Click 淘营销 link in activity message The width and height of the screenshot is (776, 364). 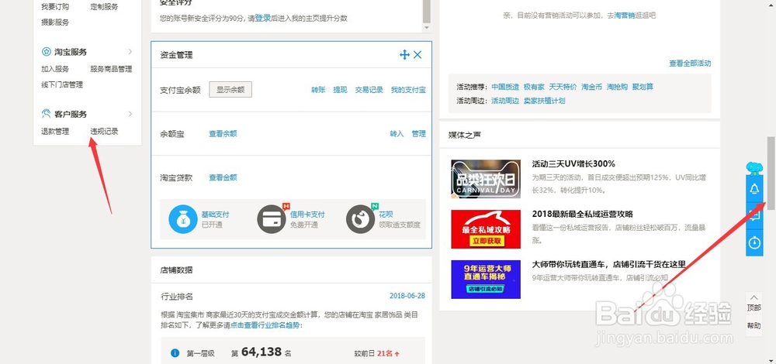click(625, 15)
